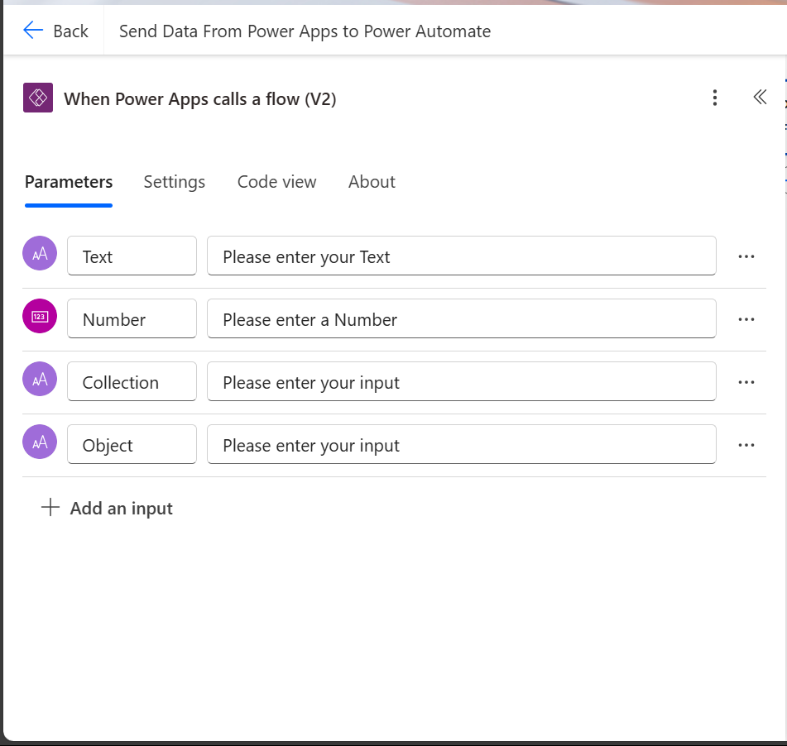The width and height of the screenshot is (787, 746).
Task: Click the Power Apps trigger icon
Action: pyautogui.click(x=38, y=98)
